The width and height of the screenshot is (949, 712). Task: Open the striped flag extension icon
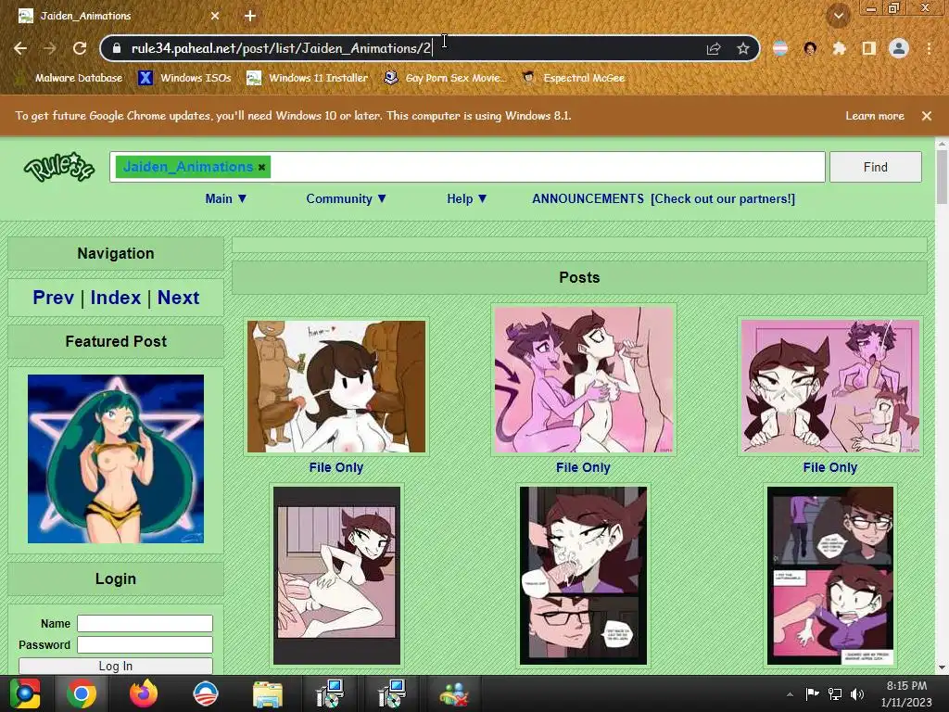(780, 48)
